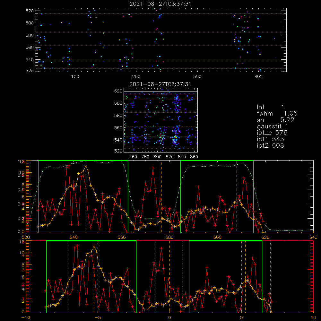
Task: Click x-axis label '200' of the top image
Action: [136, 77]
